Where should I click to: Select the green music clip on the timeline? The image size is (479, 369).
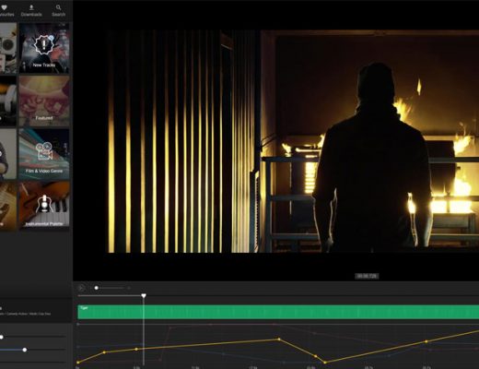(278, 312)
